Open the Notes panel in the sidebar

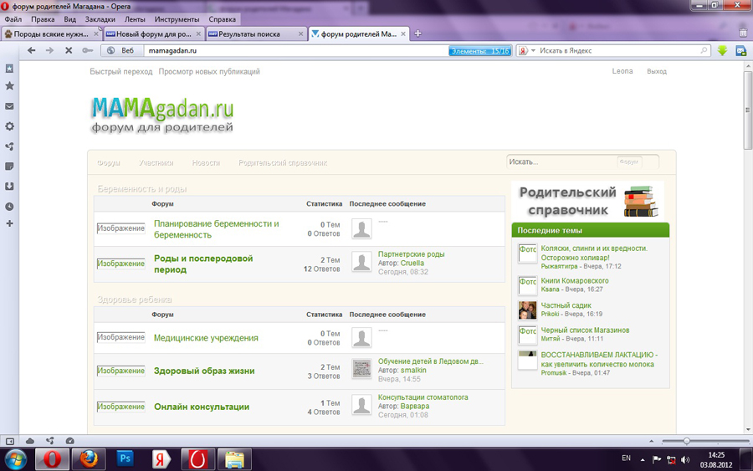pos(9,166)
